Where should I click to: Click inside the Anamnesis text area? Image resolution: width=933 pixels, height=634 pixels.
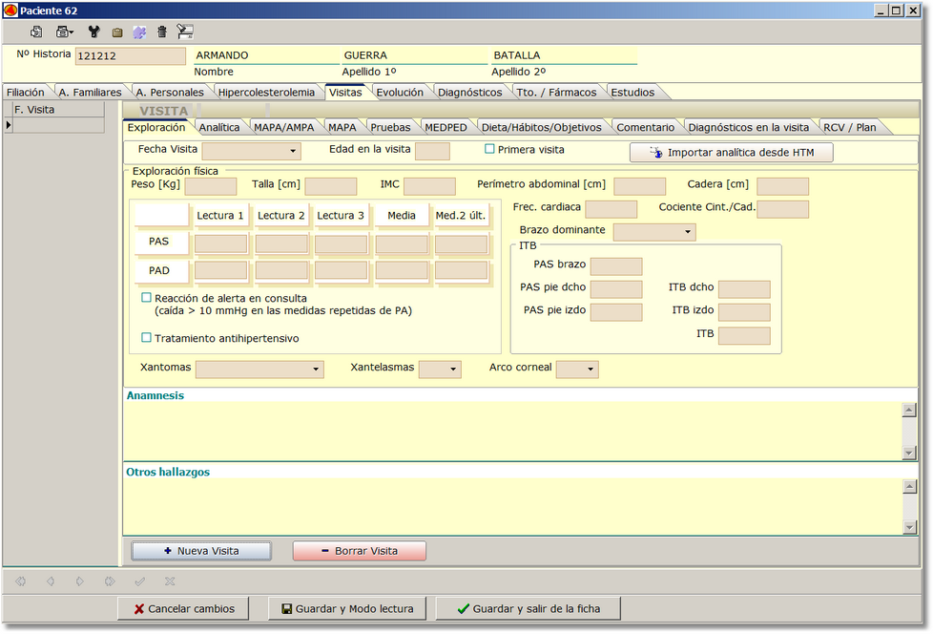tap(513, 431)
